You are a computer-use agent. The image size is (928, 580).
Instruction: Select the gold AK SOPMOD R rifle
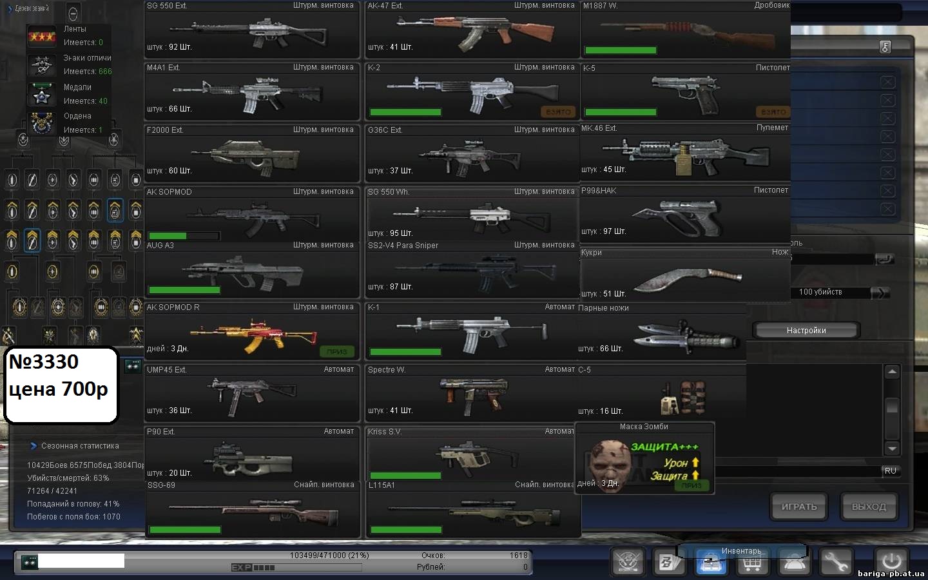coord(252,331)
